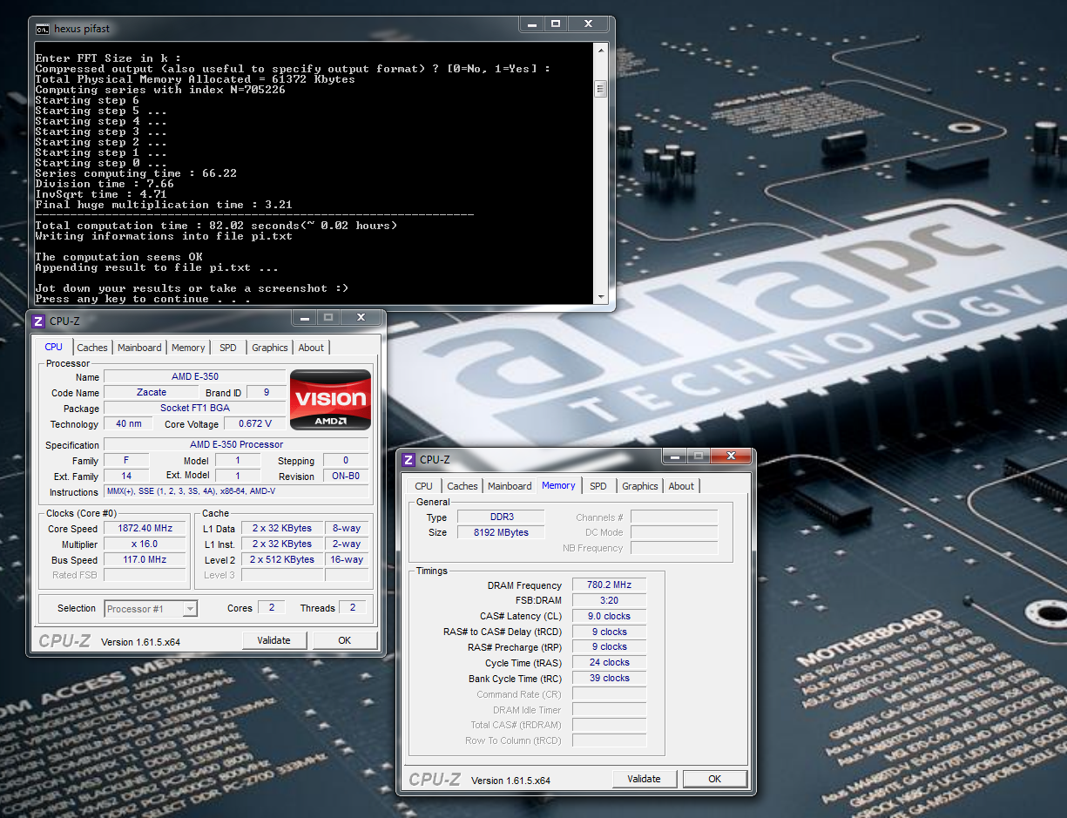Close the CPU-Z CPU window
The width and height of the screenshot is (1067, 818).
pos(361,317)
